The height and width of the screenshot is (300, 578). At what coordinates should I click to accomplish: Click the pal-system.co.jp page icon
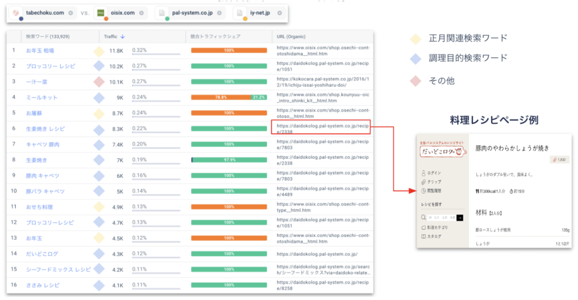(x=162, y=12)
